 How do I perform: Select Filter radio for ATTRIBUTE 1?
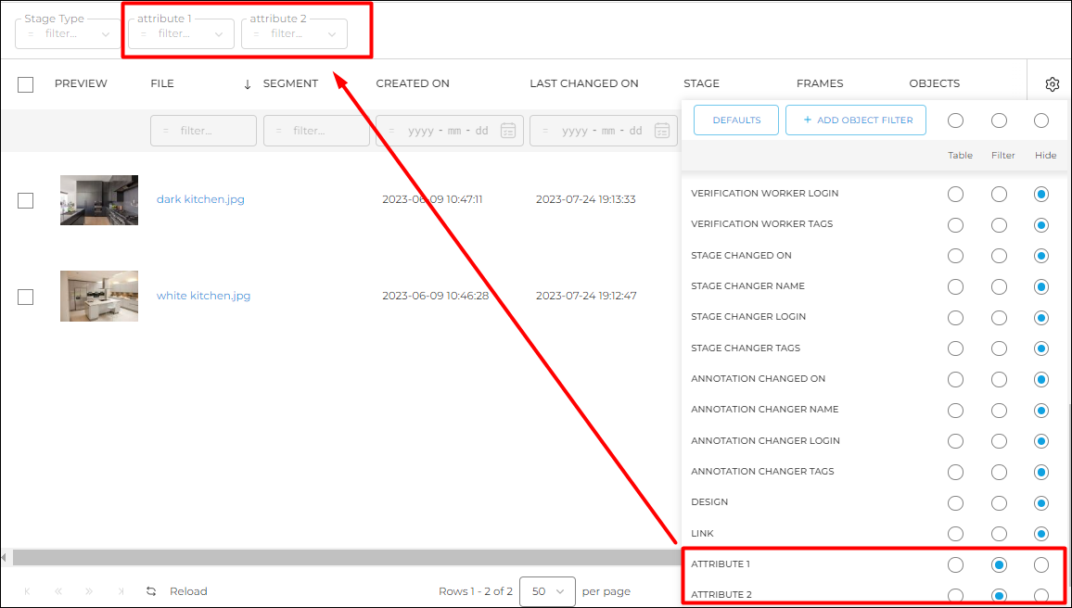(x=999, y=564)
